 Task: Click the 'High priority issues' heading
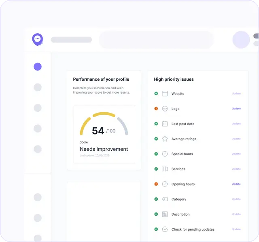point(174,79)
